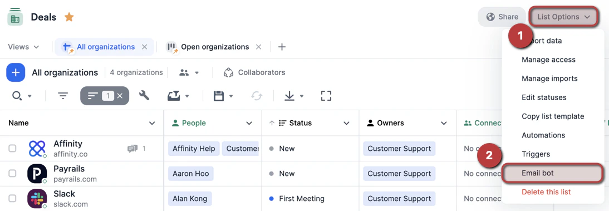Expand the Views dropdown
Screen dimensions: 609x211
click(24, 47)
